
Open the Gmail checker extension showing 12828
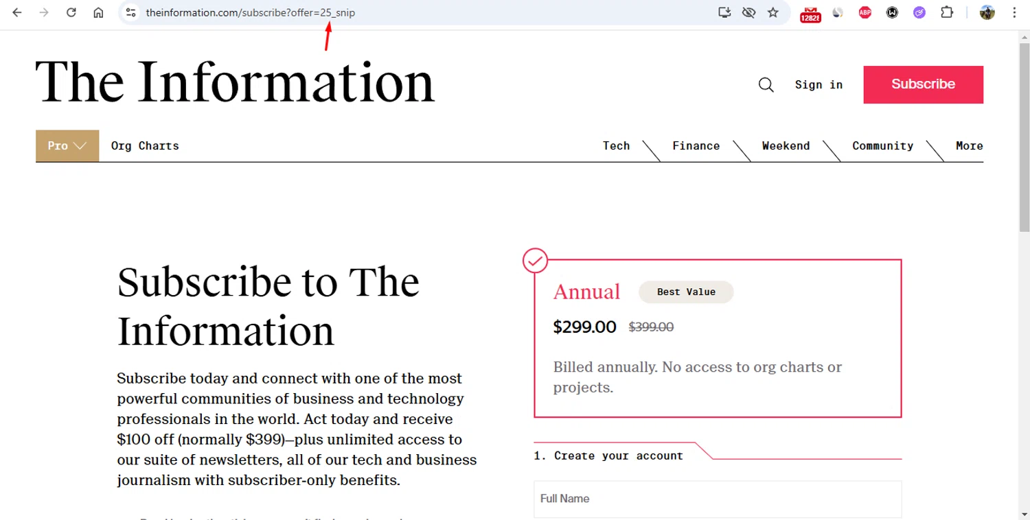tap(810, 13)
